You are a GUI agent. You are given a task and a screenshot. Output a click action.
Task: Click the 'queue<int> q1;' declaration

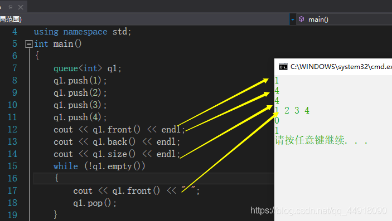88,68
